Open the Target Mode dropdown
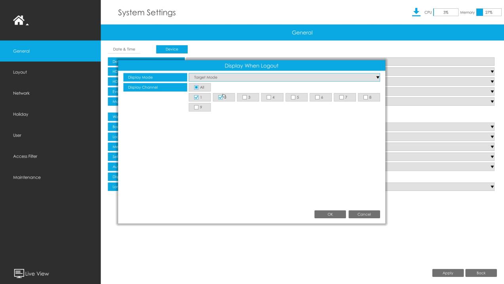 pyautogui.click(x=284, y=77)
